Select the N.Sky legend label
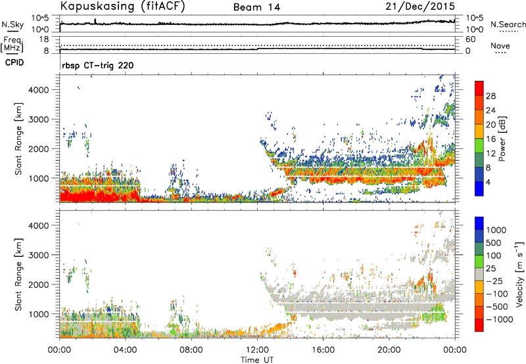The width and height of the screenshot is (526, 364). click(12, 24)
